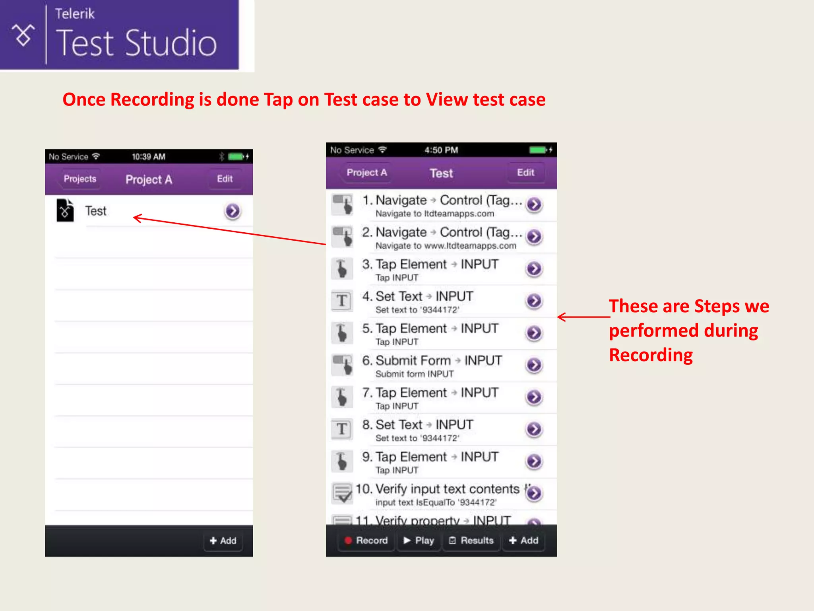Select step '6. Submit Form → INPUT'

click(x=432, y=360)
